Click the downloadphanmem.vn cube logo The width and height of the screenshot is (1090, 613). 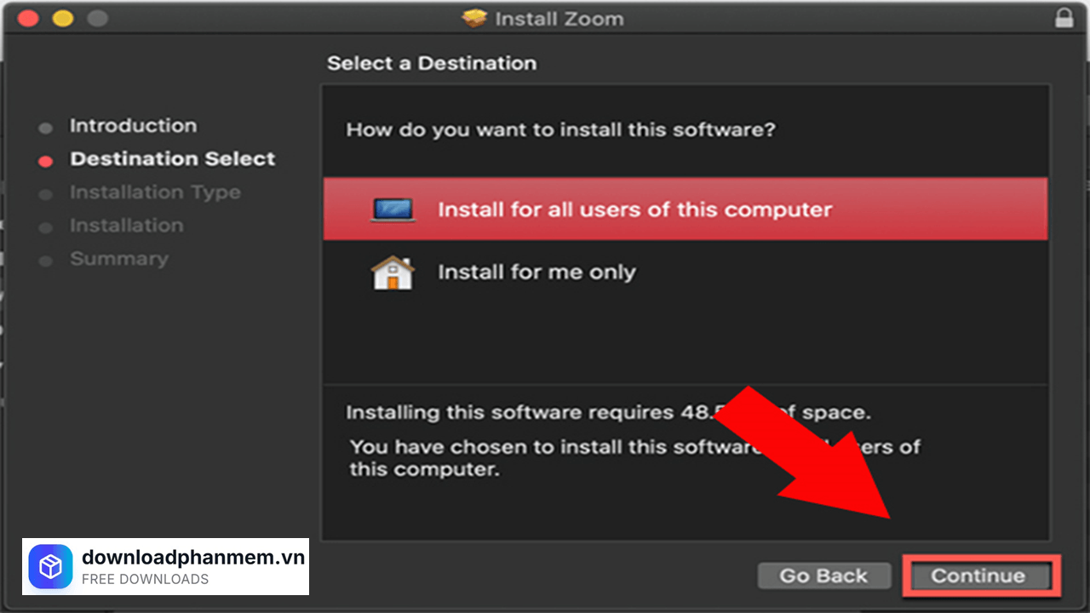pyautogui.click(x=51, y=567)
